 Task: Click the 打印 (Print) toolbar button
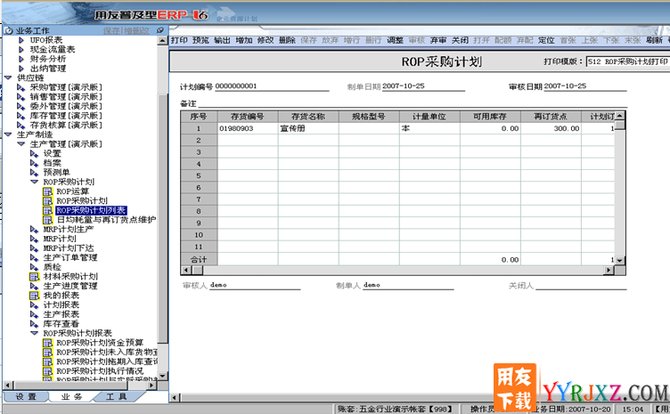(x=178, y=41)
